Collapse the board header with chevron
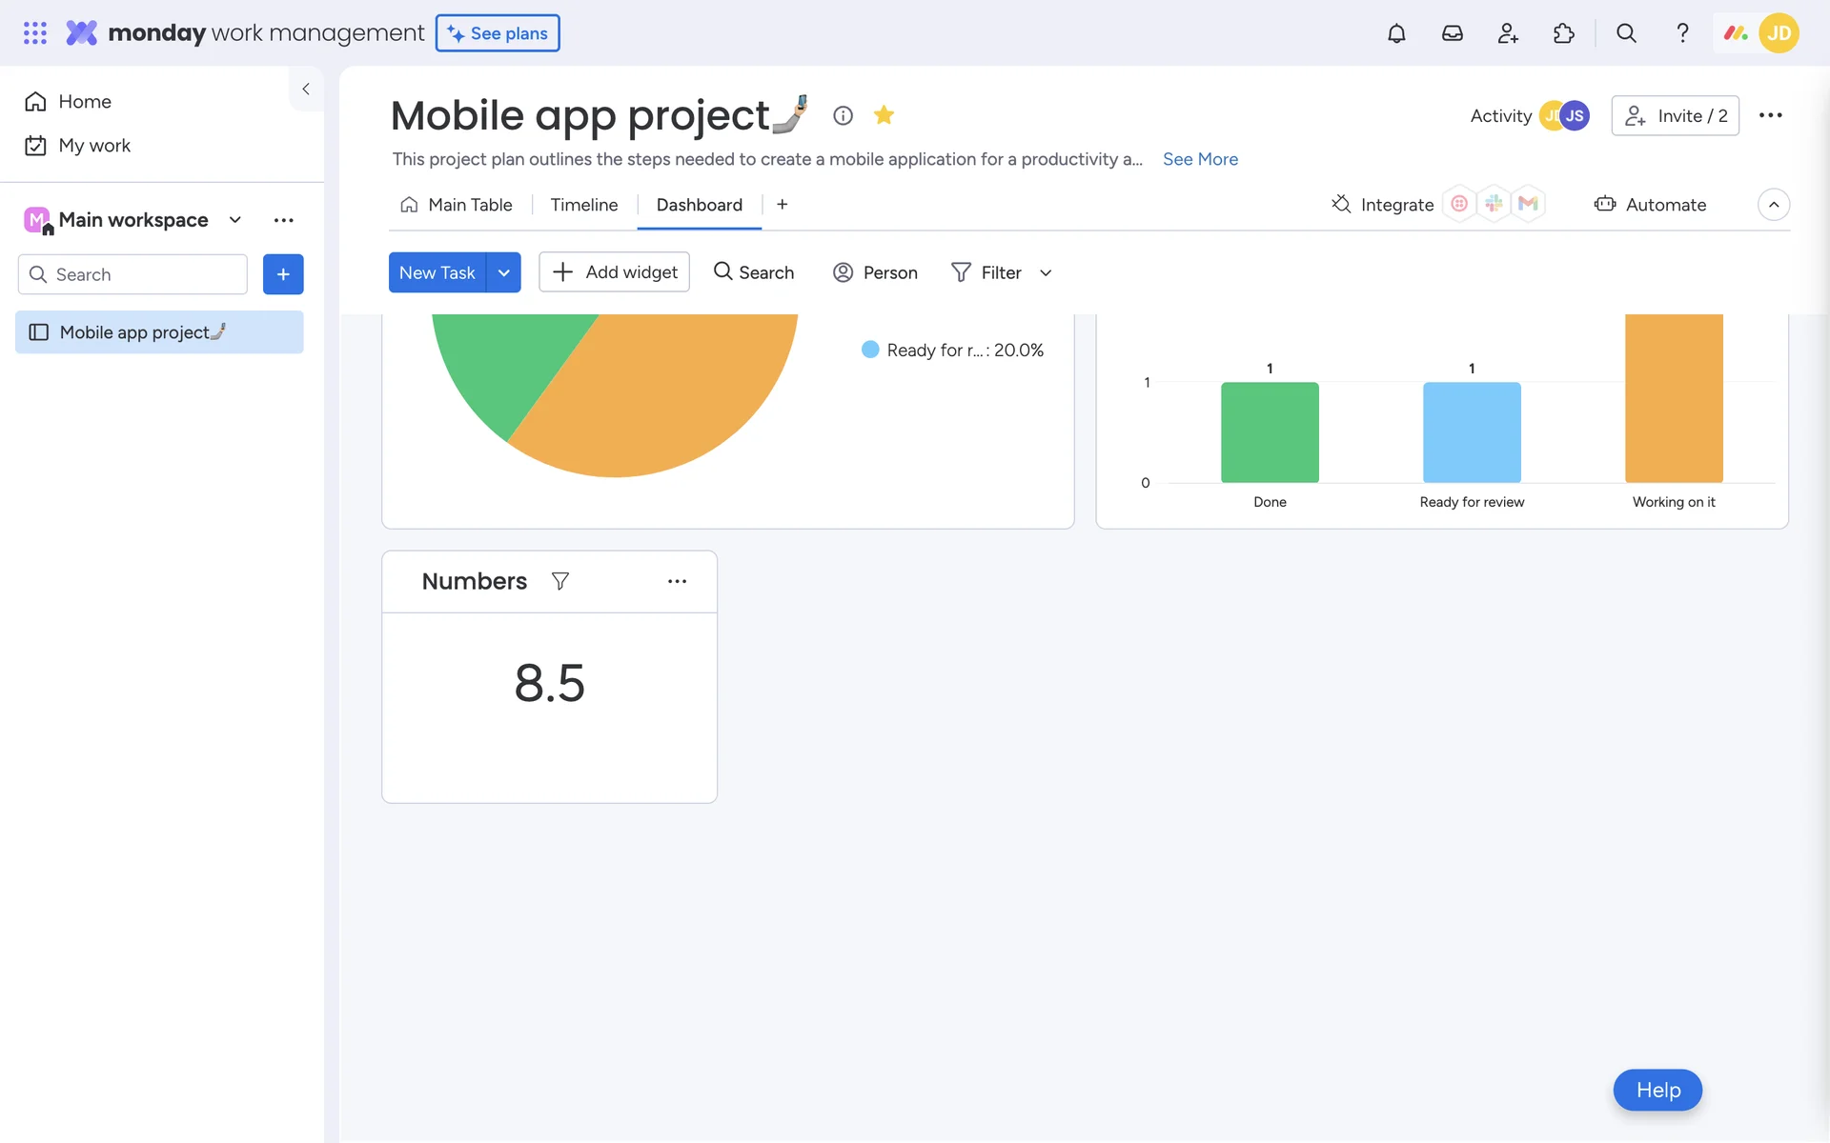Screen dimensions: 1830x1143 click(x=1773, y=205)
